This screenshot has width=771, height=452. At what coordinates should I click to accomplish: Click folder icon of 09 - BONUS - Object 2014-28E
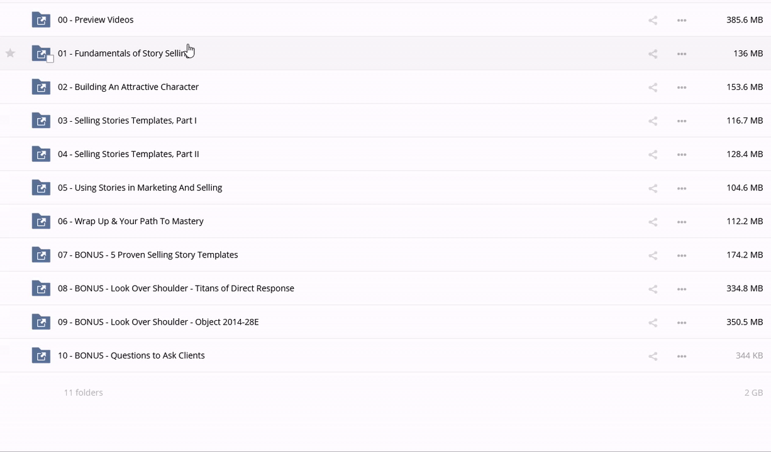[41, 322]
